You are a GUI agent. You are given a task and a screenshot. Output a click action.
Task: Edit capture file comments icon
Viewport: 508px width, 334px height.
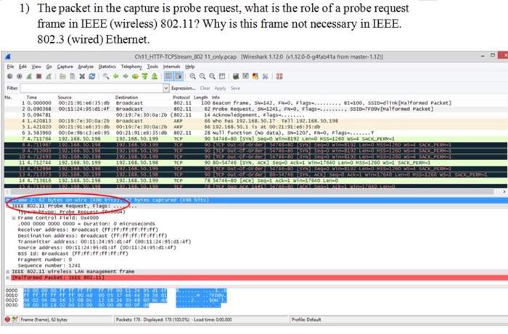15,320
